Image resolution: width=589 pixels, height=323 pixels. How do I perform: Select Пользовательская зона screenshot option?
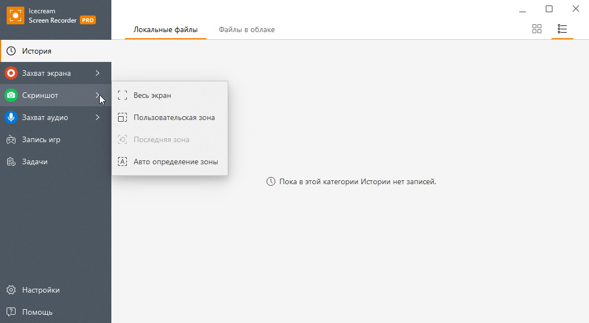170,117
